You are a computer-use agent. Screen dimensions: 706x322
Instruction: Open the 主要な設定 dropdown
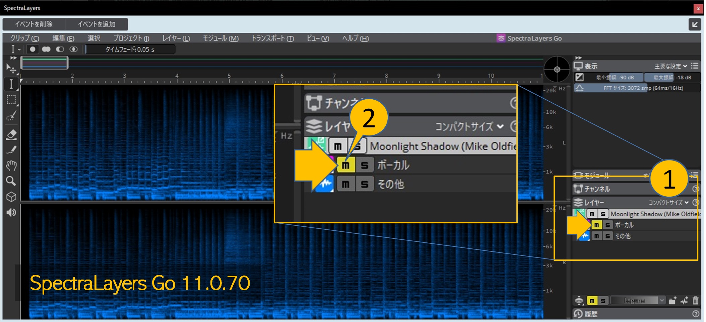670,66
